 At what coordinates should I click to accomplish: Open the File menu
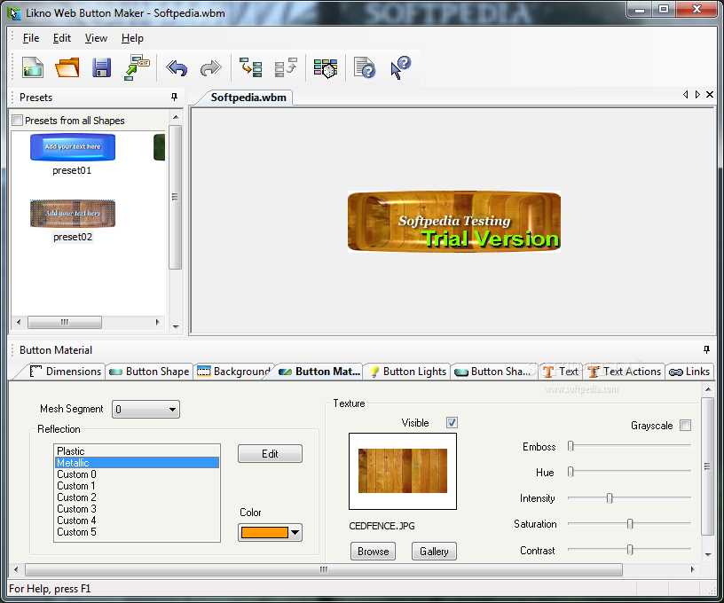coord(31,38)
